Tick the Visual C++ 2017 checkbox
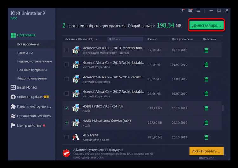This screenshot has width=238, height=168. pyautogui.click(x=67, y=94)
